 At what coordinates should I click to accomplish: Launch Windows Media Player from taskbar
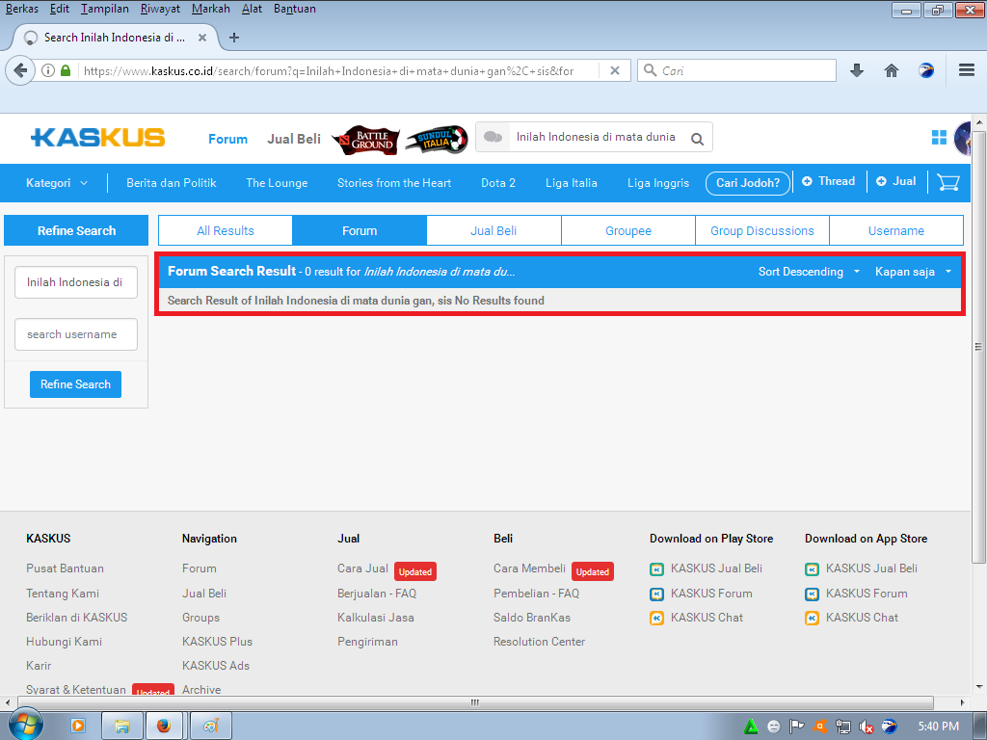point(78,727)
